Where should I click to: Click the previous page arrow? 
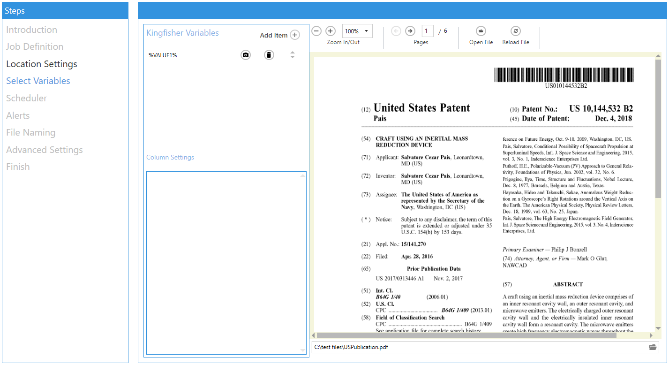[396, 30]
